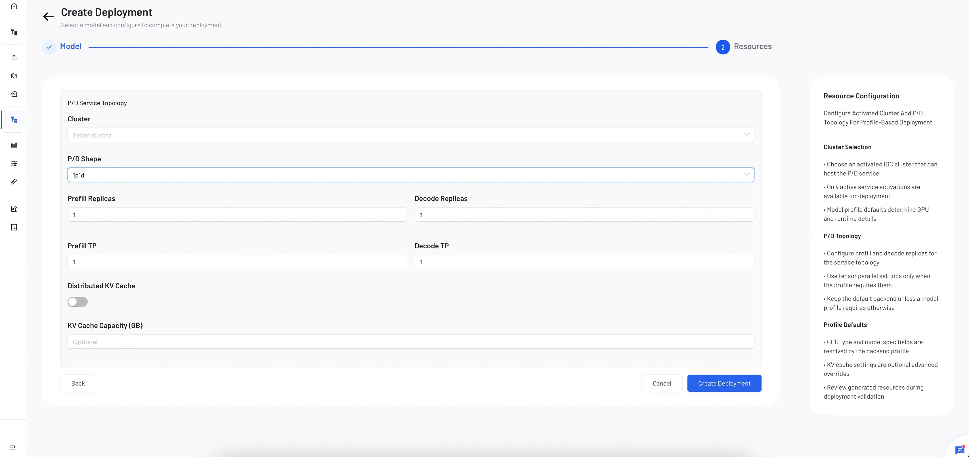Expand the sidebar with the bottom menu icon
969x457 pixels.
[12, 447]
